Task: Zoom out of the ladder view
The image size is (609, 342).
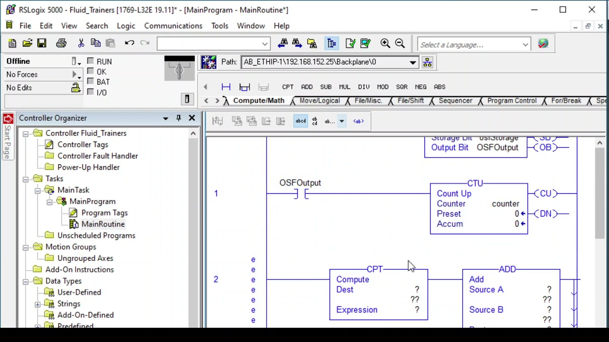Action: pyautogui.click(x=400, y=44)
